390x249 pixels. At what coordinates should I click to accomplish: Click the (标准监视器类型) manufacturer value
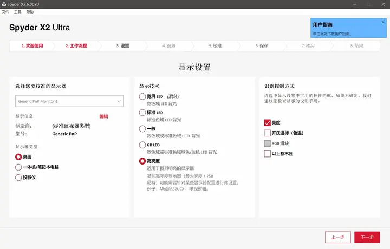click(71, 126)
